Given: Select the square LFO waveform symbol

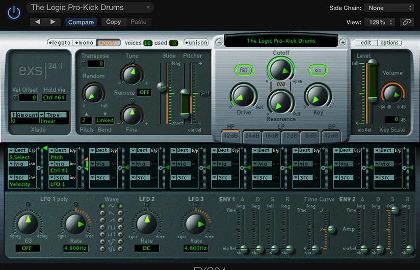Looking at the screenshot, I should pyautogui.click(x=112, y=228).
